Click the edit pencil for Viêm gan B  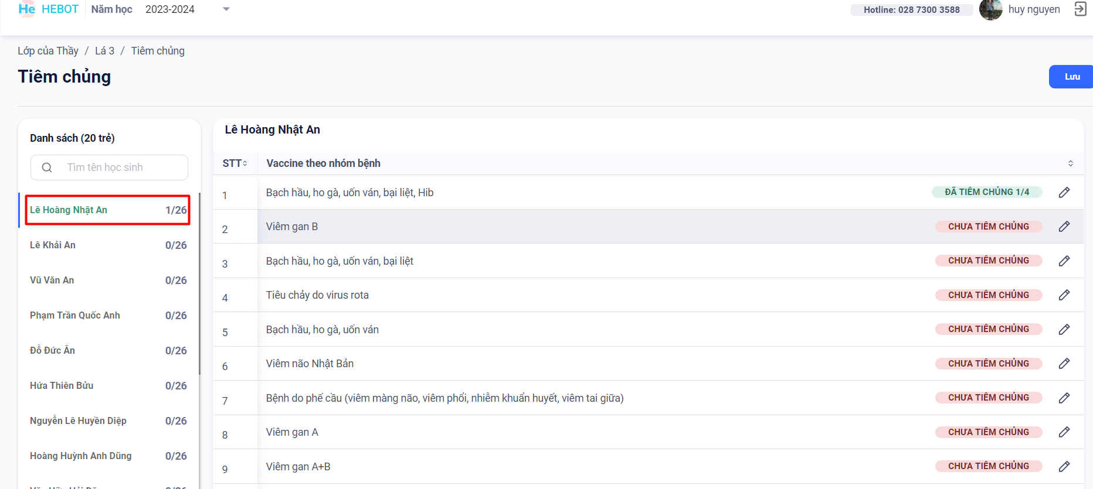[x=1064, y=227]
